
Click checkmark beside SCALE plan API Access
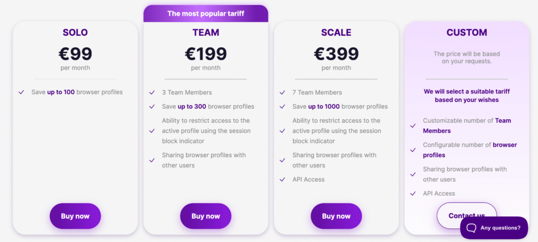pyautogui.click(x=282, y=180)
